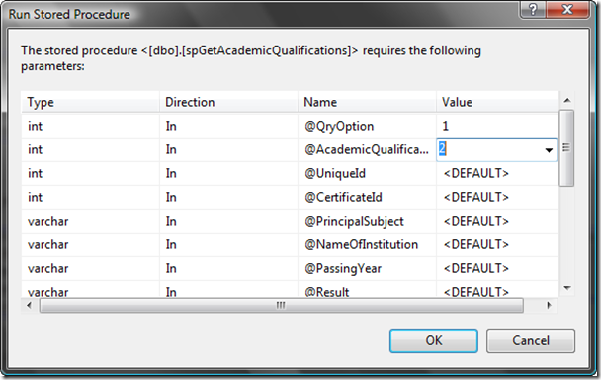The width and height of the screenshot is (601, 380).
Task: Open the help question mark button
Action: [533, 9]
